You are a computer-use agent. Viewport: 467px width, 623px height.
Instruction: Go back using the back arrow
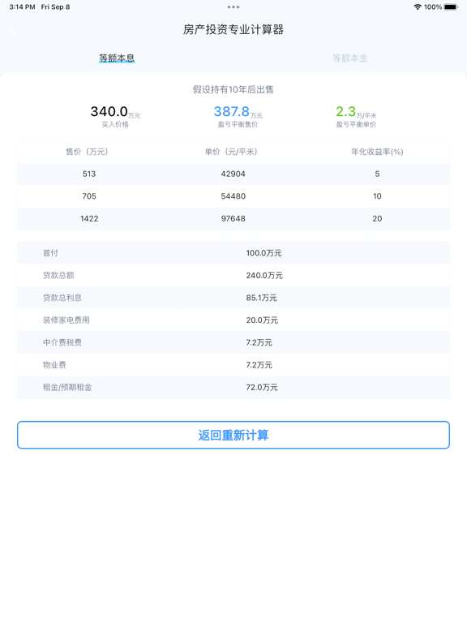tap(13, 29)
